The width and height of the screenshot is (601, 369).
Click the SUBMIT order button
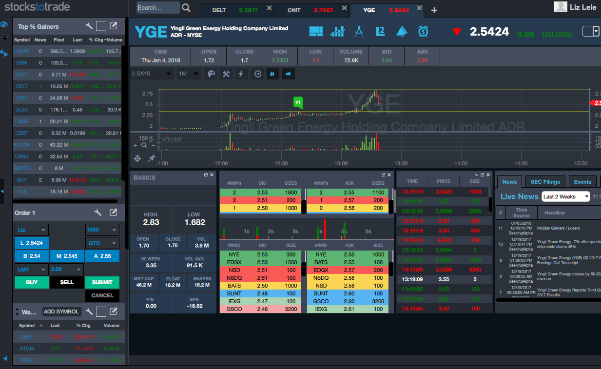pos(102,282)
